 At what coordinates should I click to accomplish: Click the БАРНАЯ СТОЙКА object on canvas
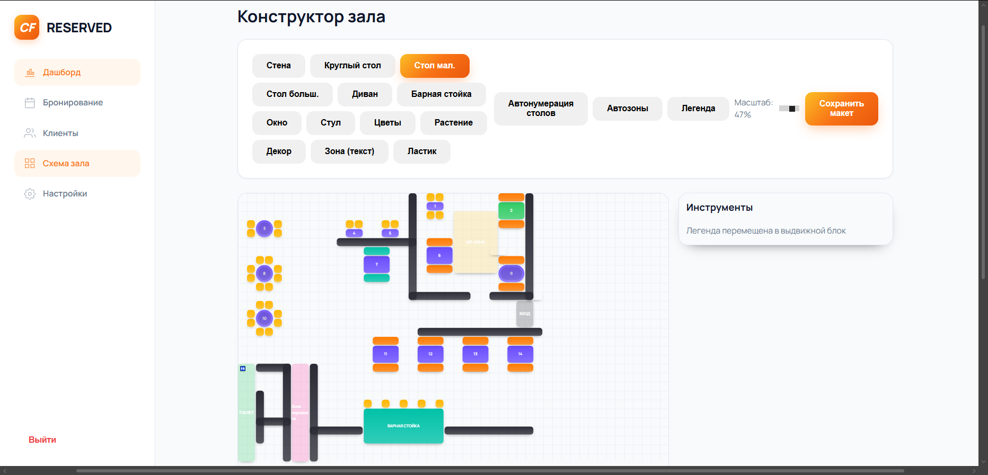[x=403, y=426]
